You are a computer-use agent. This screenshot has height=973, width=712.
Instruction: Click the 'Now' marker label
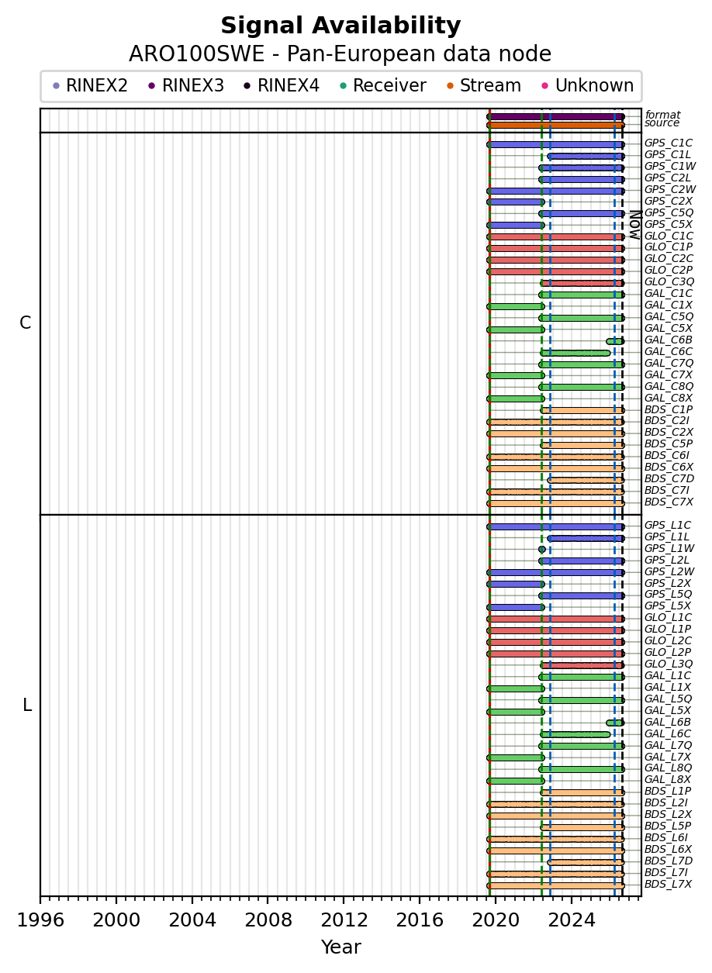coord(634,225)
